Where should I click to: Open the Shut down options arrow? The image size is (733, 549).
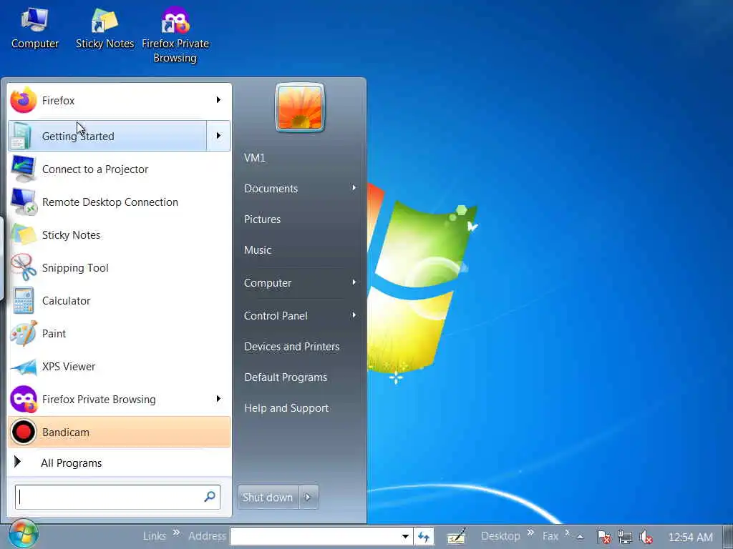coord(309,498)
